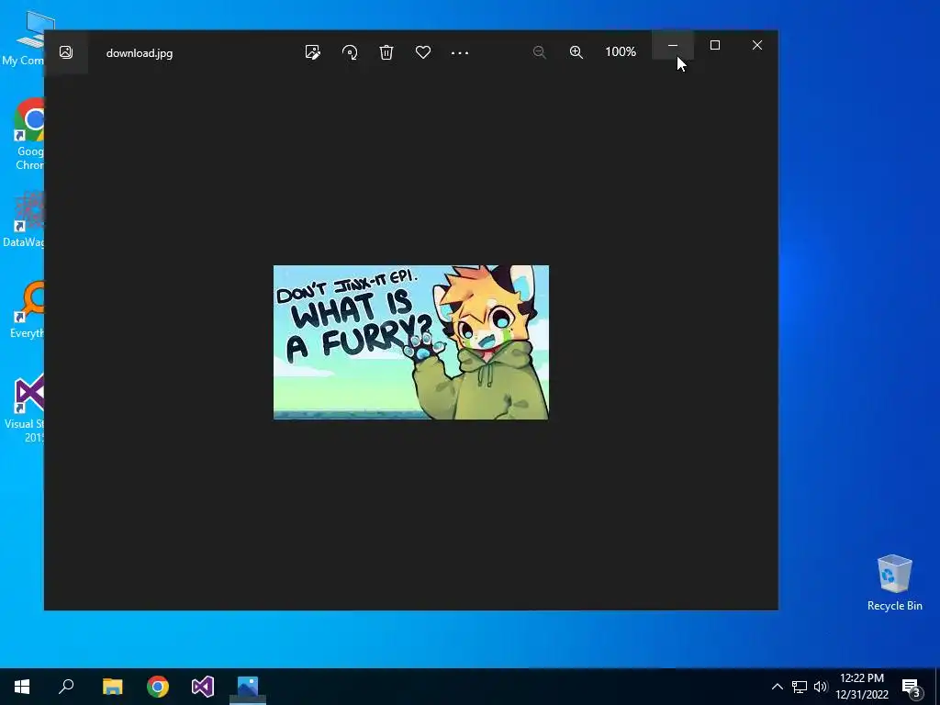Expand hidden system tray icons chevron
This screenshot has height=705, width=940.
pos(777,687)
